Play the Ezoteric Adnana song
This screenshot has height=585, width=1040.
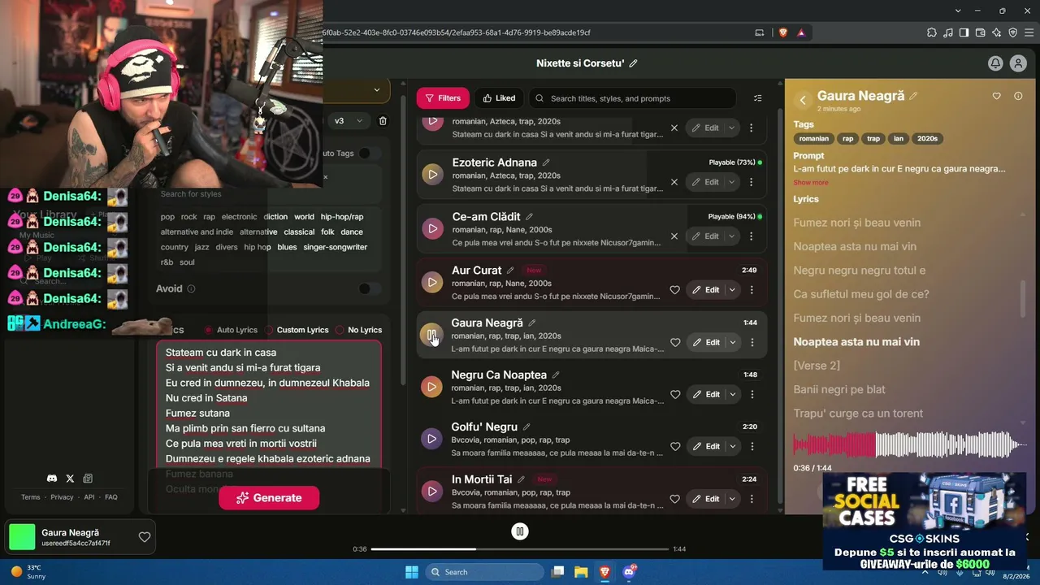click(x=432, y=174)
